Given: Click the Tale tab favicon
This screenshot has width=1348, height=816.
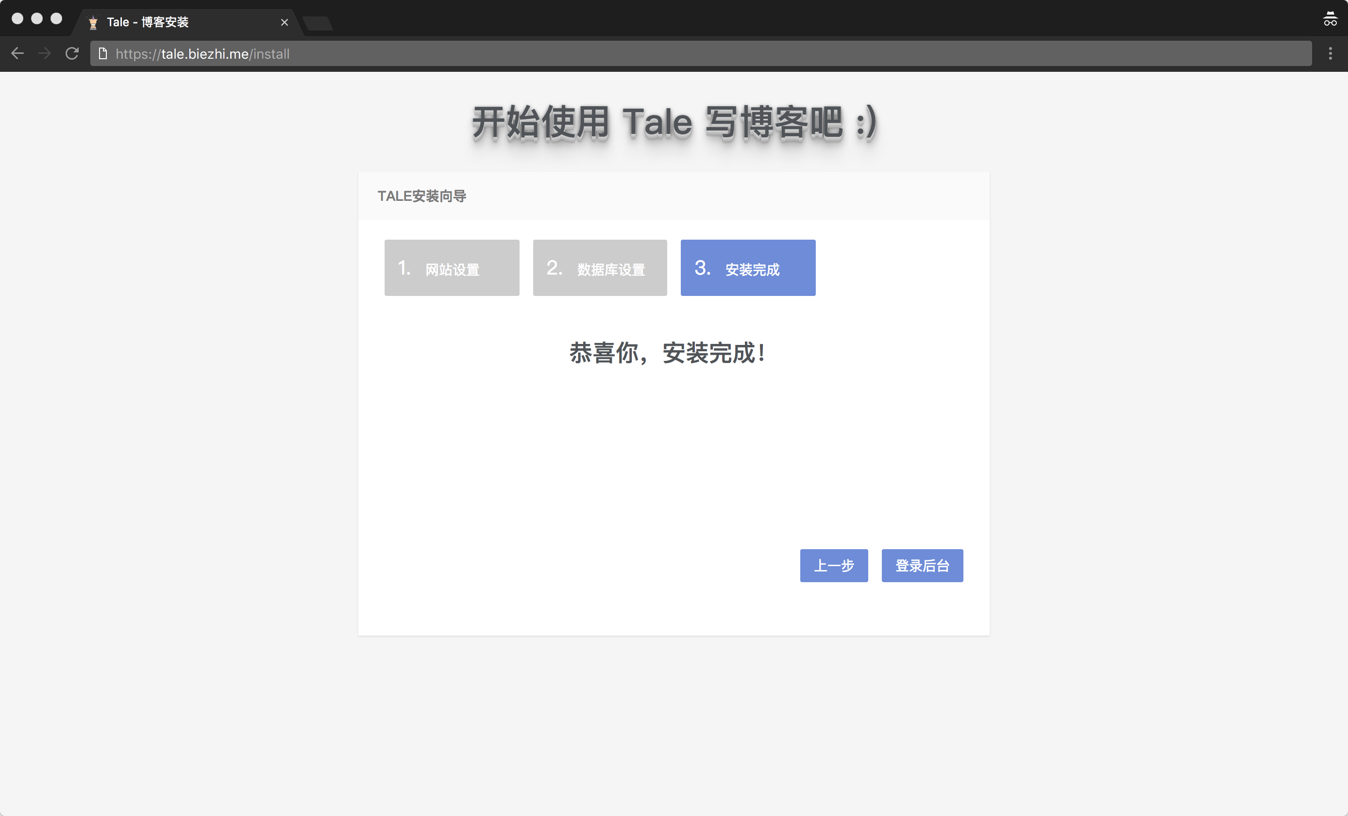Looking at the screenshot, I should click(x=93, y=22).
